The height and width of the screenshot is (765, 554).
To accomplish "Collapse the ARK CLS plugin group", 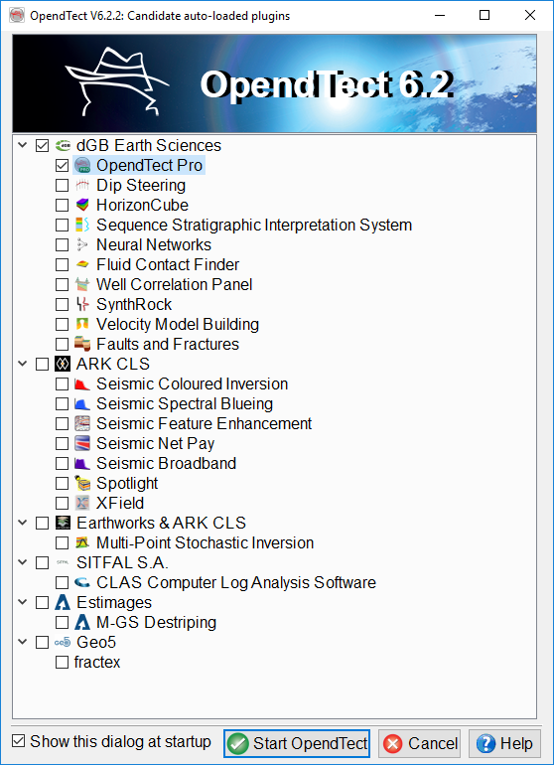I will [x=23, y=364].
